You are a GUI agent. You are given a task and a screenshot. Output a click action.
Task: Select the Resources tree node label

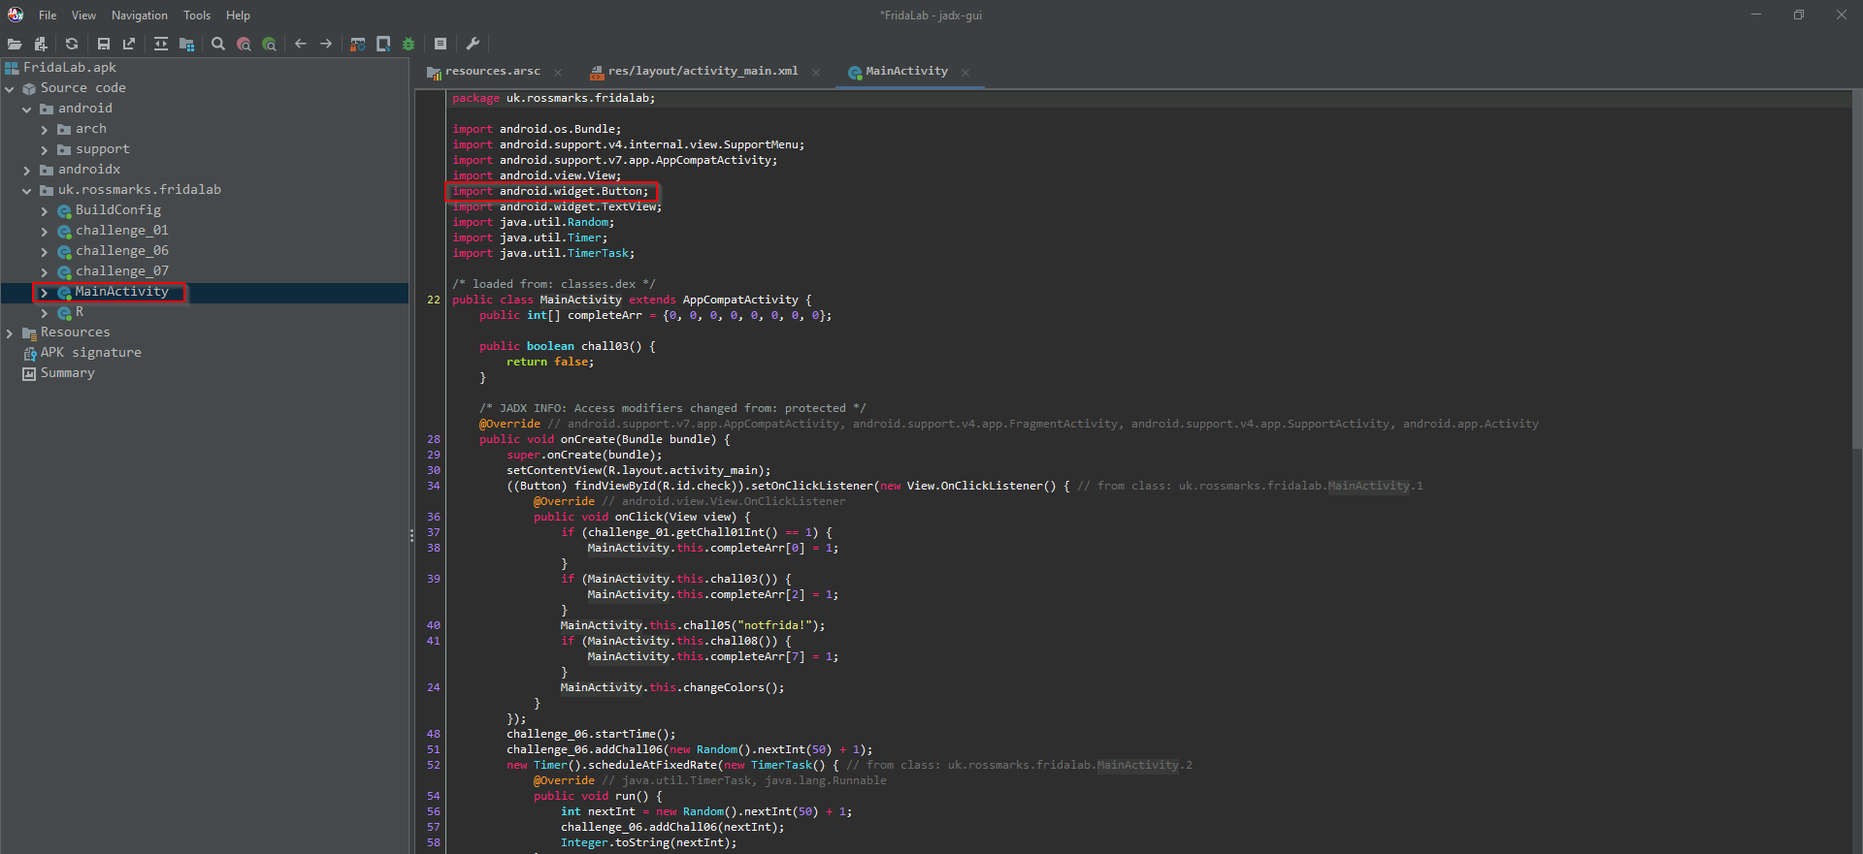point(75,332)
